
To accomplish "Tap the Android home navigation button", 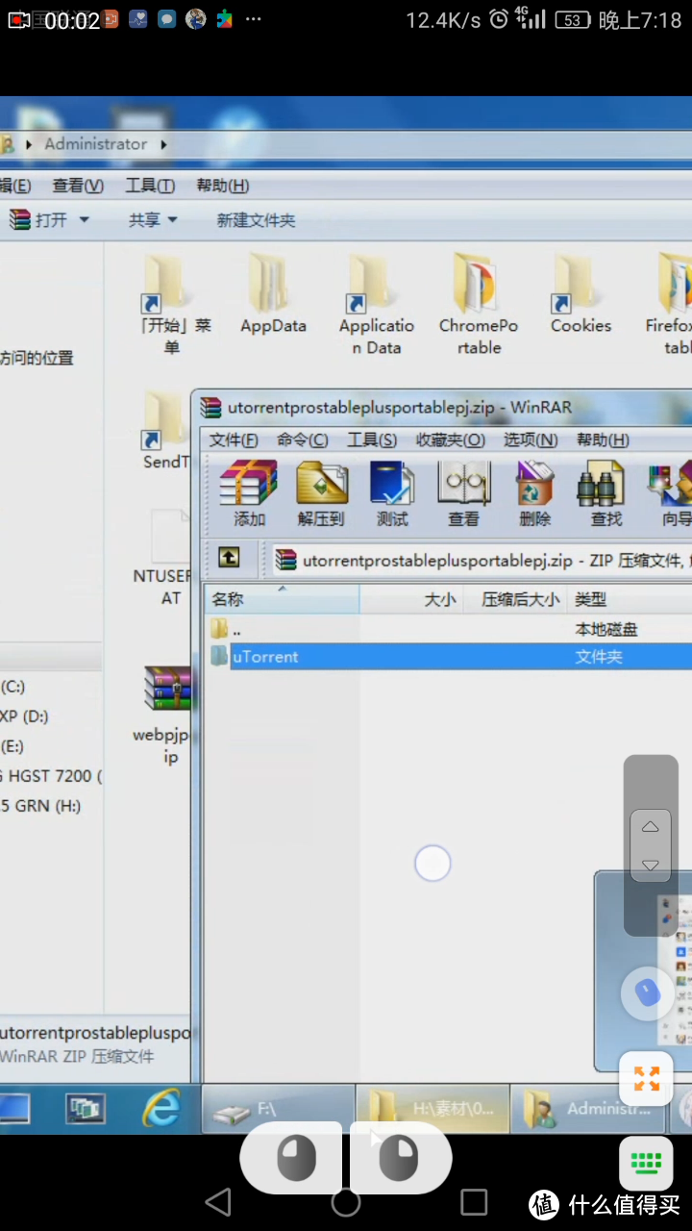I will tap(346, 1202).
